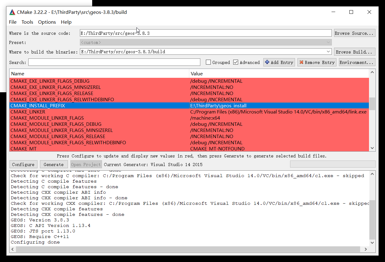Click the link.exe path value
This screenshot has height=262, width=385.
pyautogui.click(x=278, y=112)
